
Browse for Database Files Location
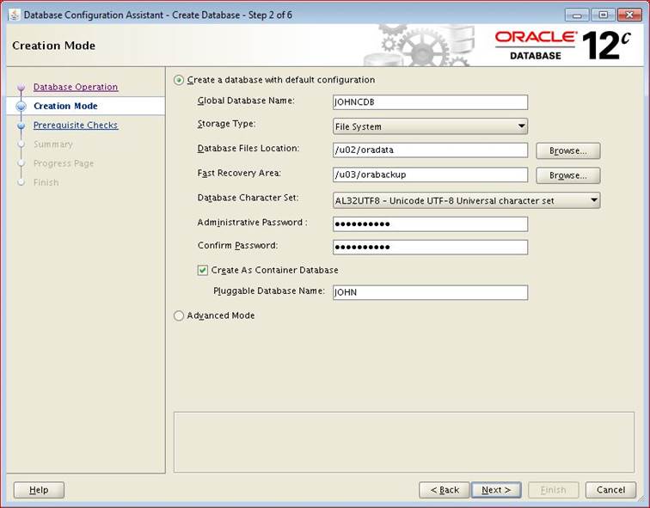coord(568,150)
